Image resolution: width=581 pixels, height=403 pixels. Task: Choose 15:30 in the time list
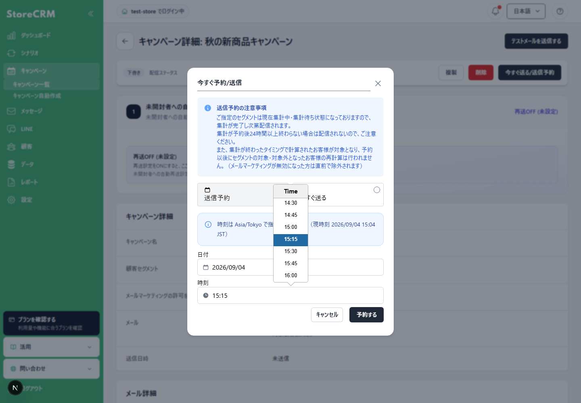tap(290, 251)
